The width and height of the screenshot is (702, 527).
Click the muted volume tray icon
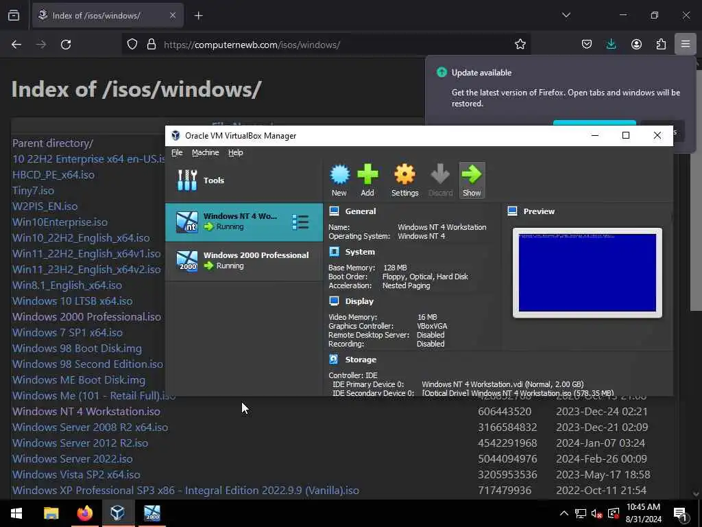[x=597, y=513]
